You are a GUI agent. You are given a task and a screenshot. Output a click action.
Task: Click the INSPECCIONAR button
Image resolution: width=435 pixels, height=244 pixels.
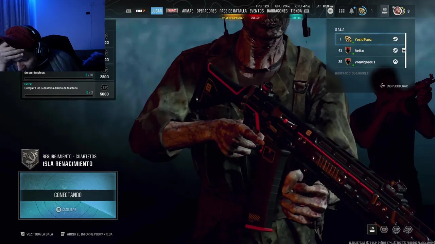pos(397,86)
